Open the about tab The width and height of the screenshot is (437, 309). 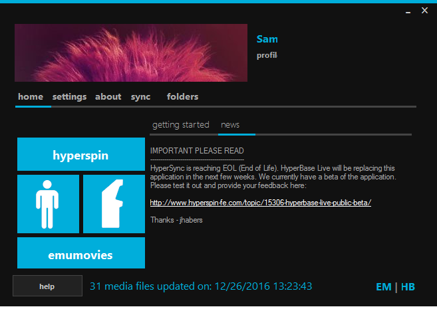coord(108,96)
